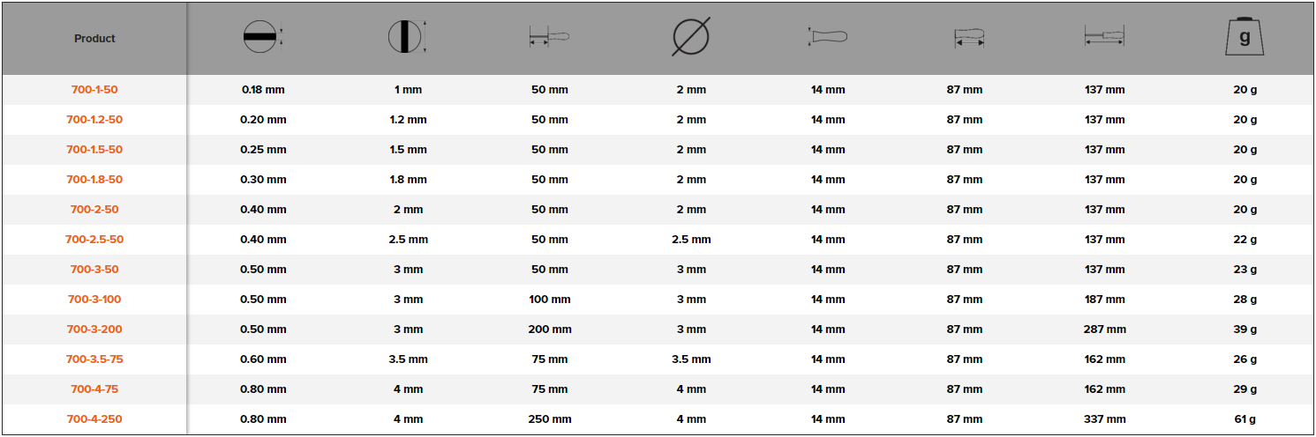Click the blade tip width icon
Image resolution: width=1316 pixels, height=437 pixels.
click(406, 37)
